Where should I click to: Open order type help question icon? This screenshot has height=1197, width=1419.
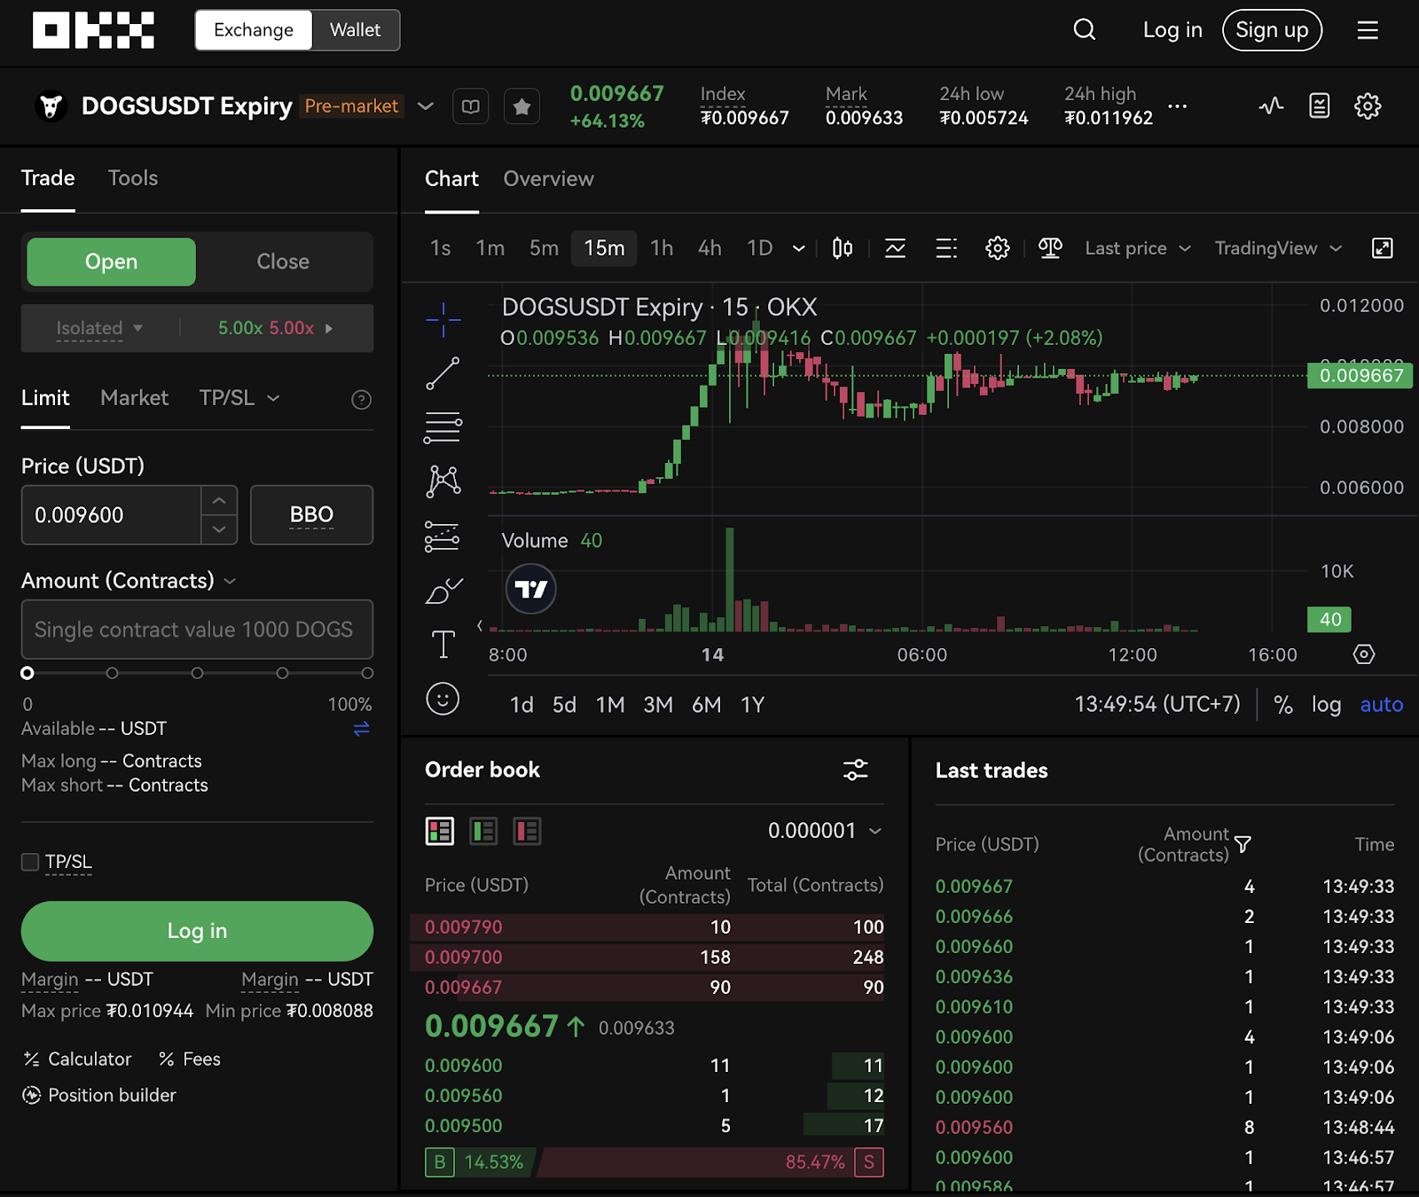click(x=361, y=400)
